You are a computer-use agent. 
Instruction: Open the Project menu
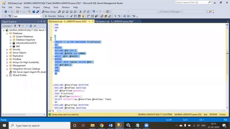[36, 7]
